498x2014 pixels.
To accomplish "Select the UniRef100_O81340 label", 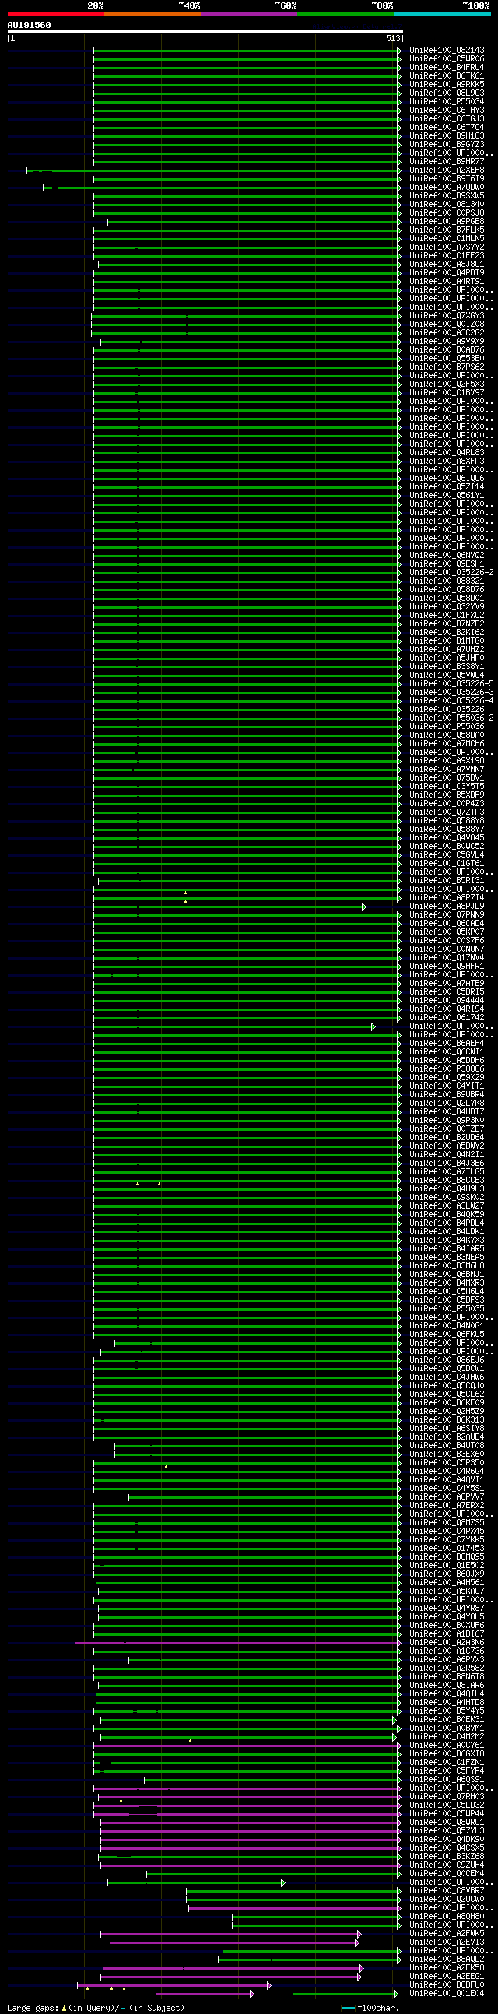I will pos(447,205).
